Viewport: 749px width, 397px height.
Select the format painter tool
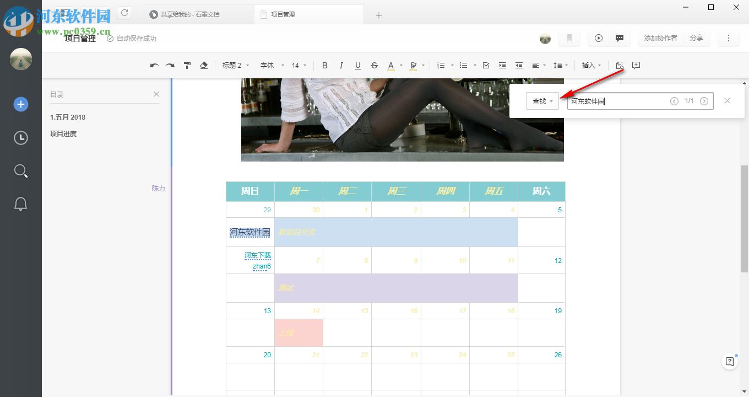click(x=187, y=66)
